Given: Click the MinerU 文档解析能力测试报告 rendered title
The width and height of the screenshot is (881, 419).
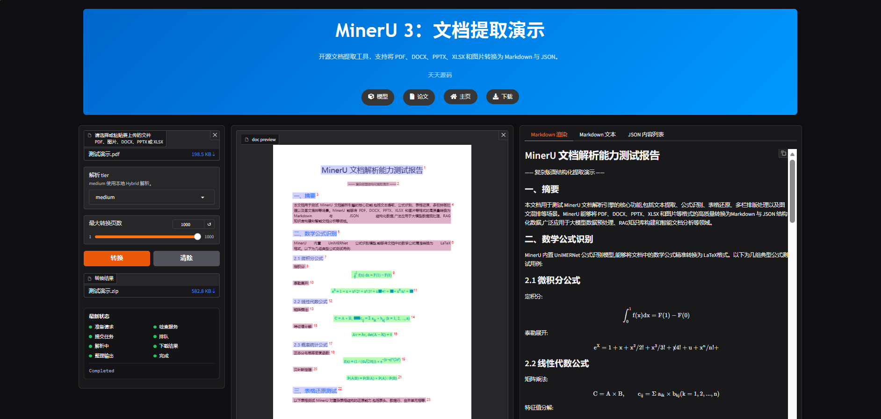Looking at the screenshot, I should coord(592,156).
